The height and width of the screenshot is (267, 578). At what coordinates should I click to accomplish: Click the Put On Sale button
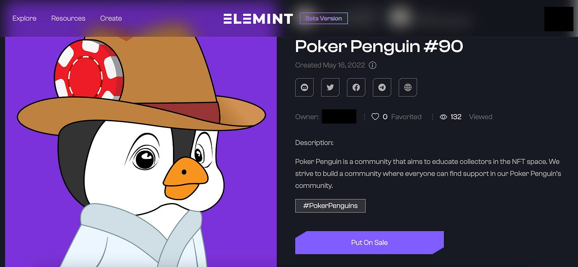tap(370, 243)
